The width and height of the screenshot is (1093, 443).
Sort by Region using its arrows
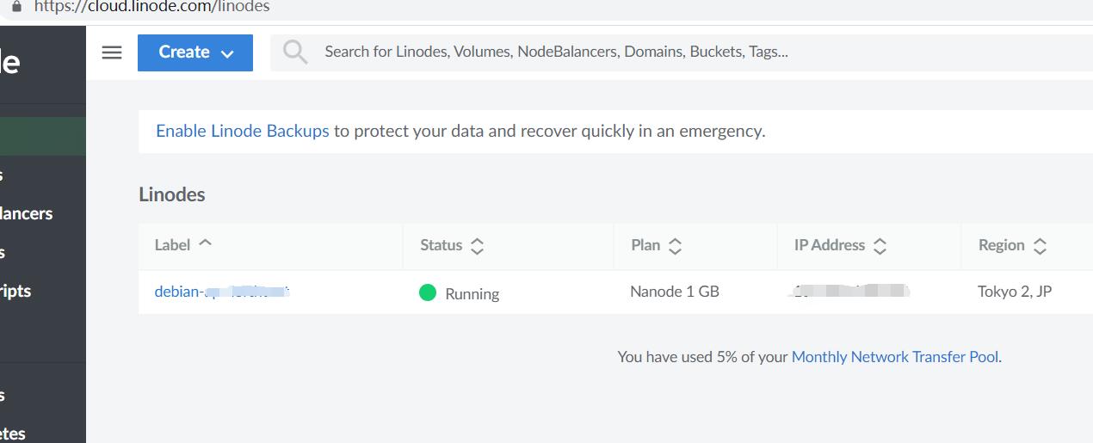tap(1040, 246)
